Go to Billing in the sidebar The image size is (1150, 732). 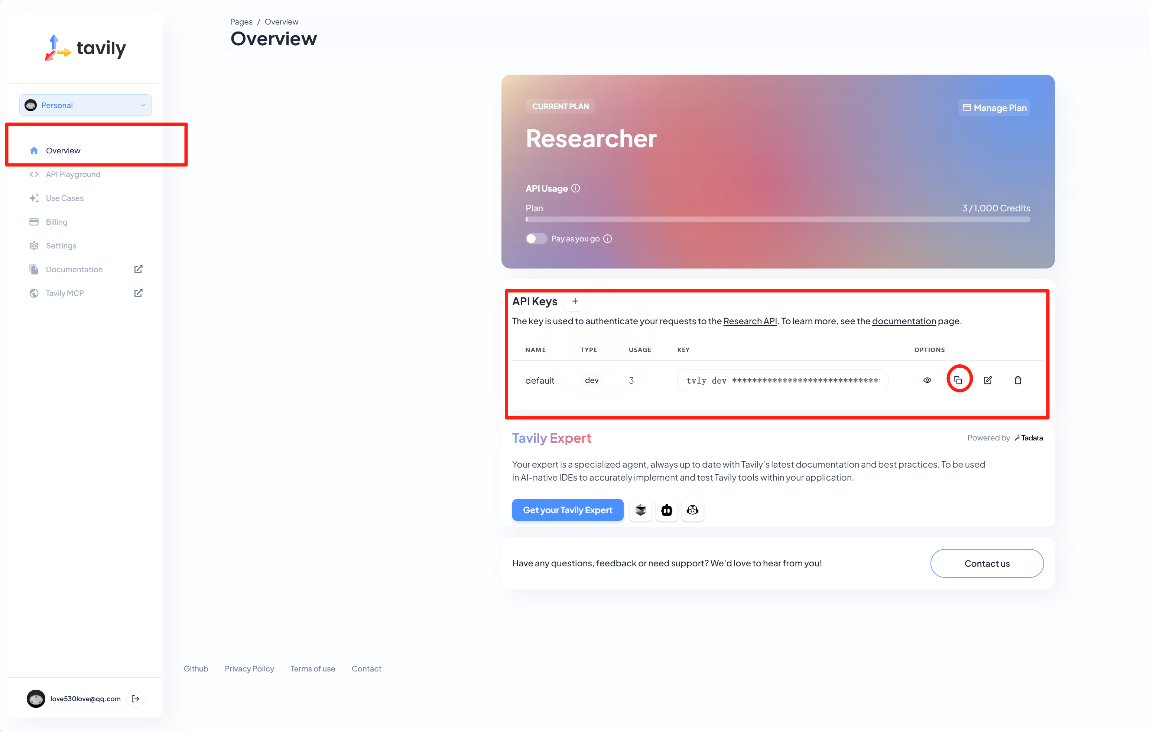pos(56,222)
